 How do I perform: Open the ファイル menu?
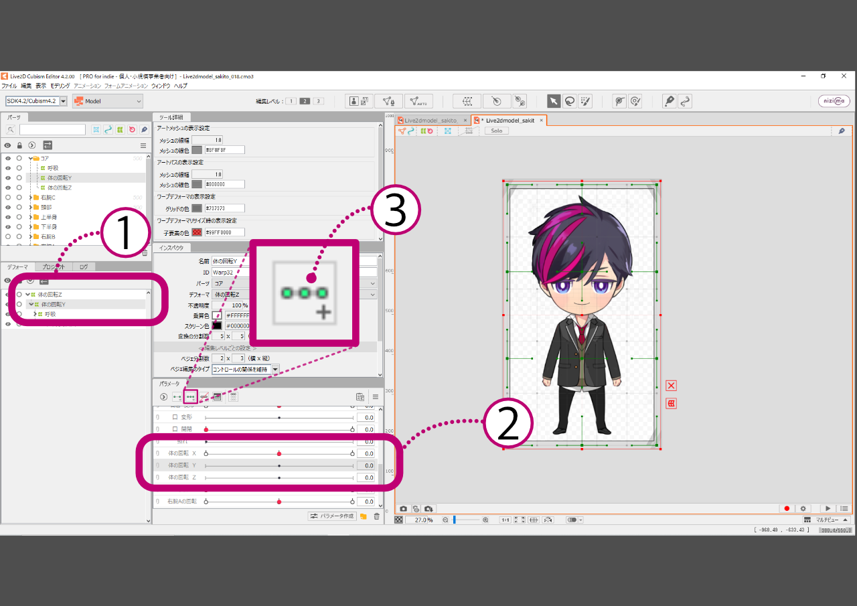point(9,86)
